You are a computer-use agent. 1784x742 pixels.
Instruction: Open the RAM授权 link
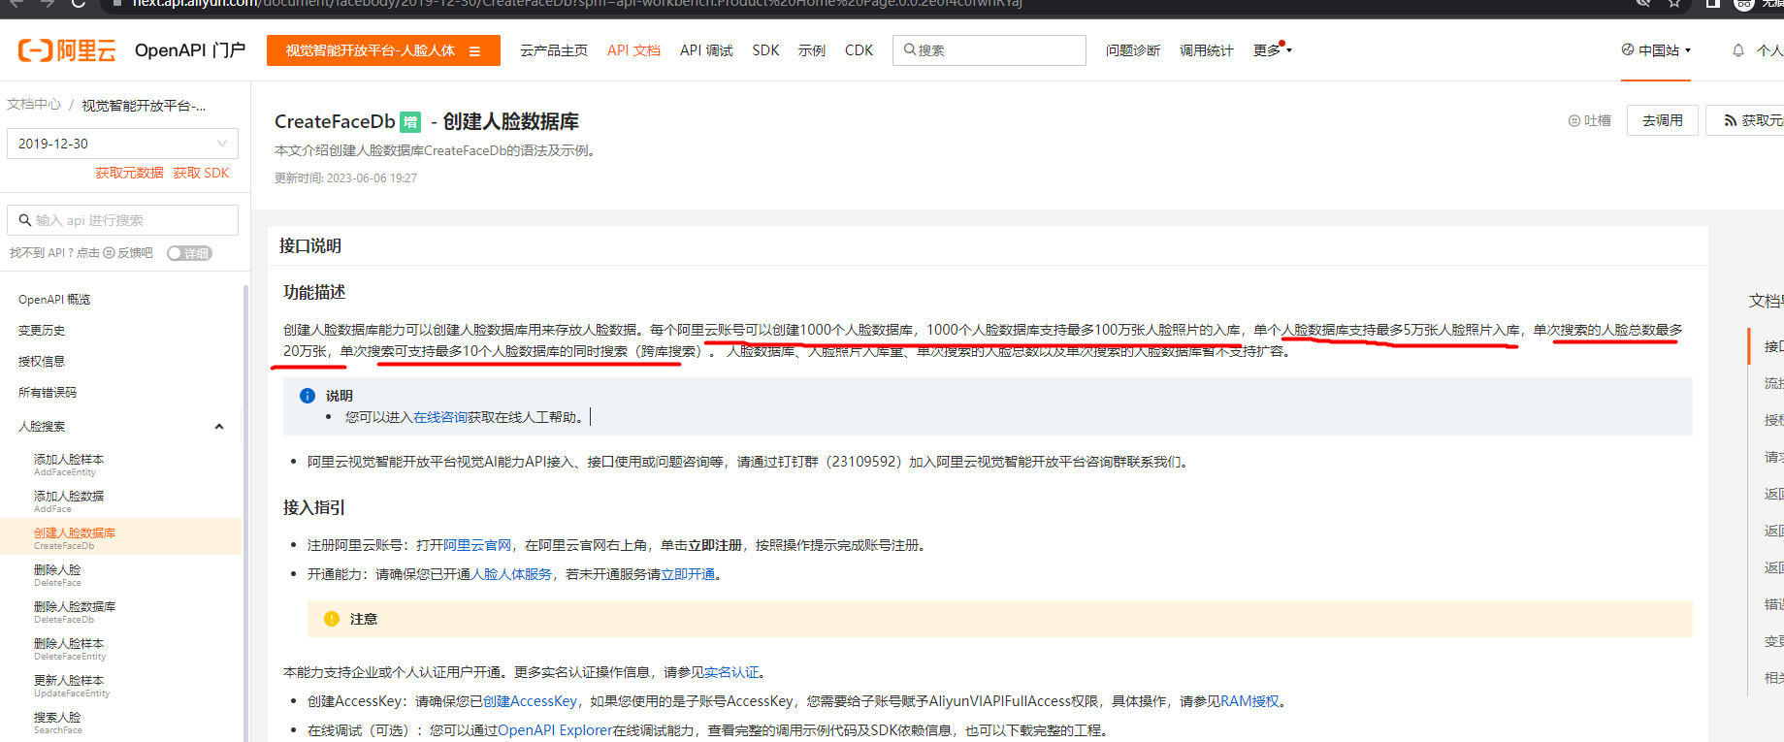tap(1250, 701)
